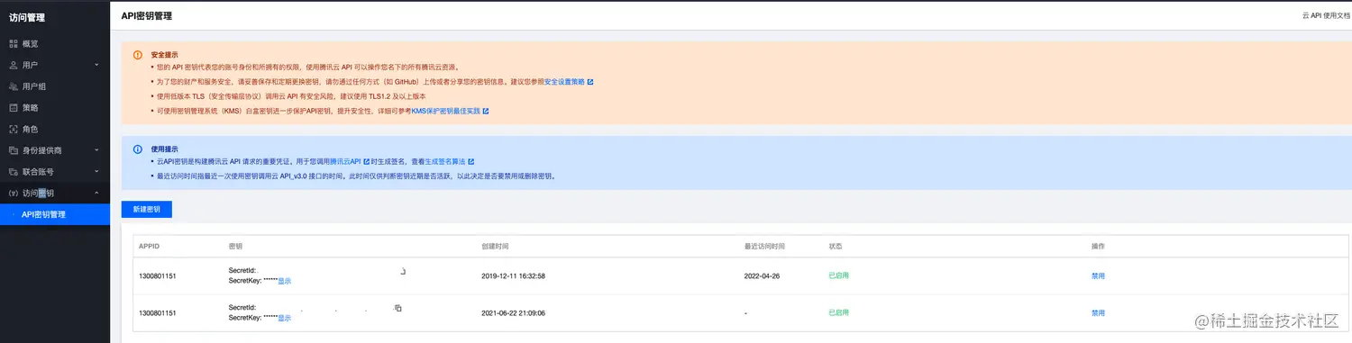
Task: Click APPID 1300801151 in the 2021-06-22 row
Action: [x=158, y=313]
